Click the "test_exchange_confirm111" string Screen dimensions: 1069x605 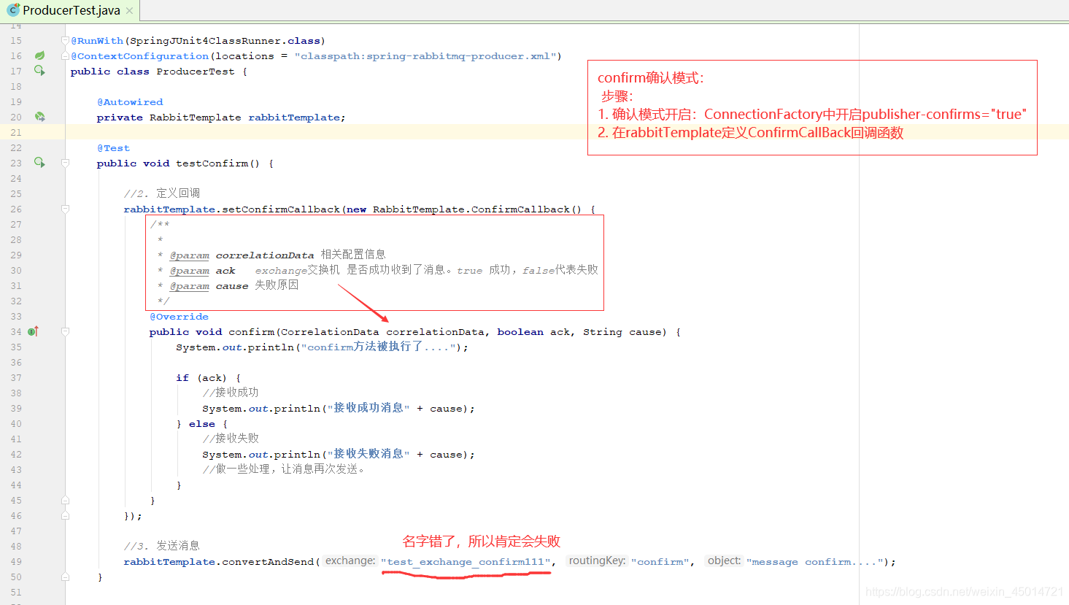(x=466, y=562)
